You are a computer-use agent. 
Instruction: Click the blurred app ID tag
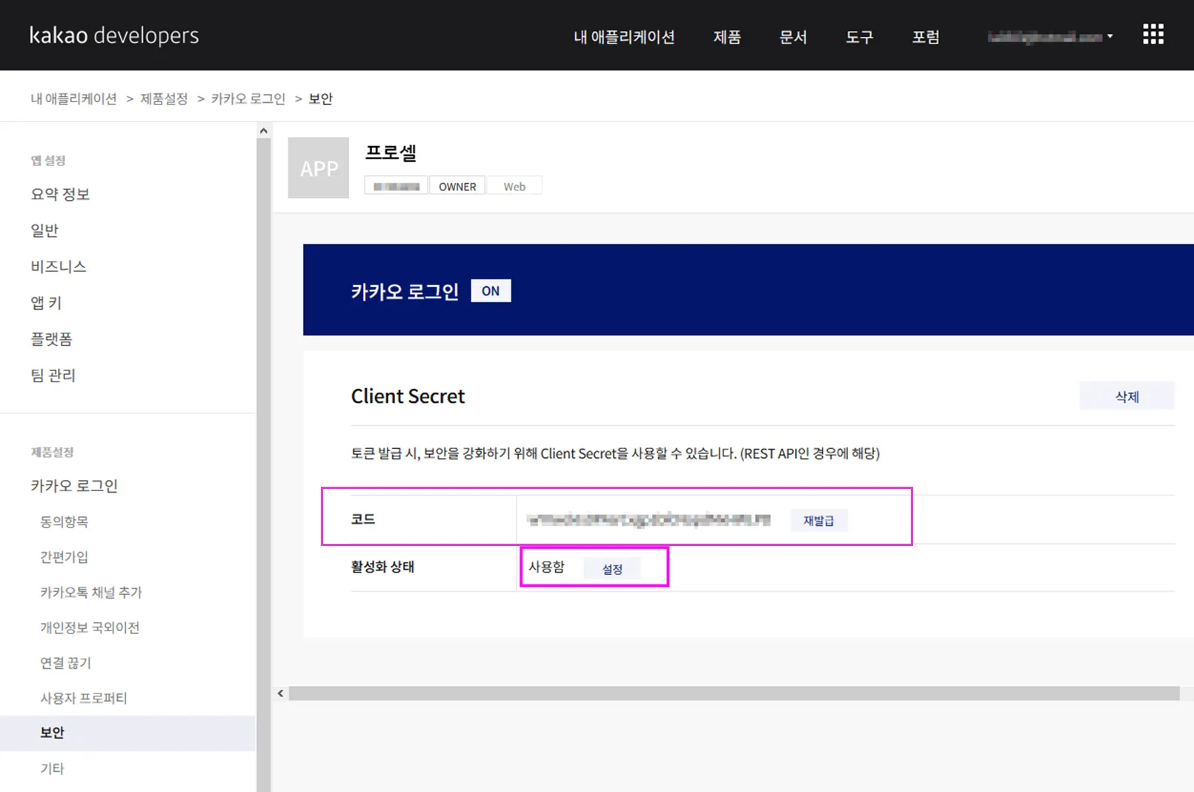coord(396,186)
